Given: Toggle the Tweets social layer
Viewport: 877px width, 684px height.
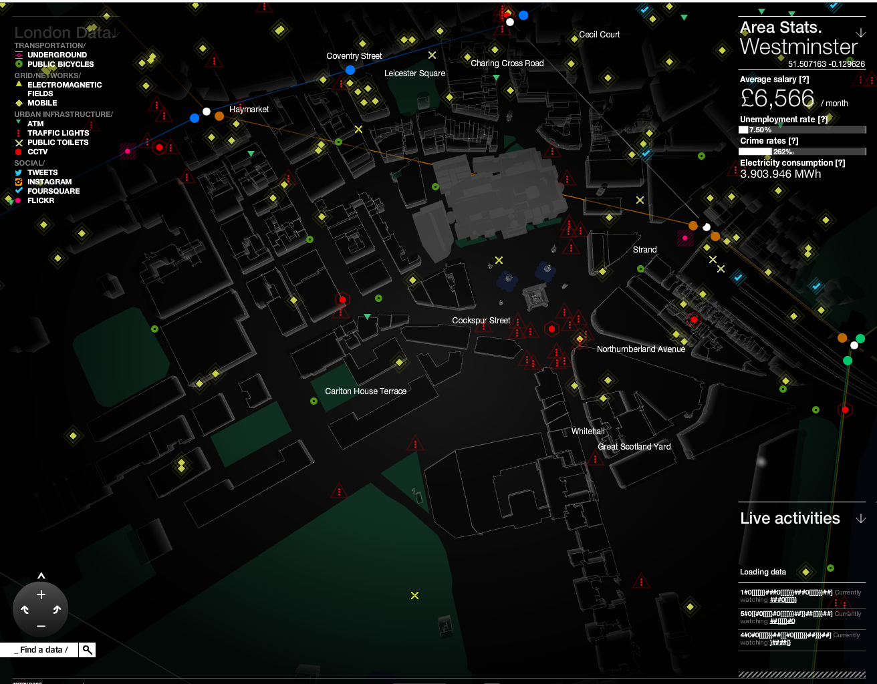Looking at the screenshot, I should click(42, 172).
